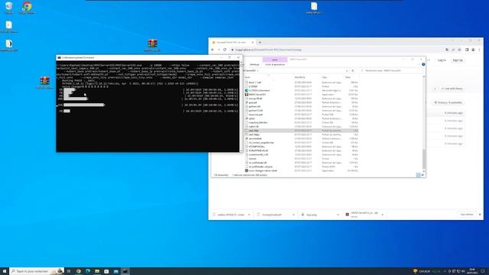The image size is (489, 275).
Task: Open Microsoft Store from the taskbar
Action: pos(107,271)
